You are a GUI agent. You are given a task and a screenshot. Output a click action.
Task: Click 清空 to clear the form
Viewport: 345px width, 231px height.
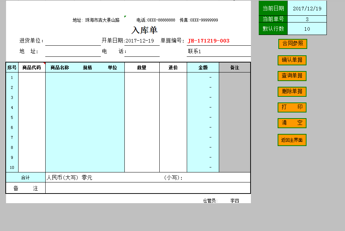(x=292, y=123)
